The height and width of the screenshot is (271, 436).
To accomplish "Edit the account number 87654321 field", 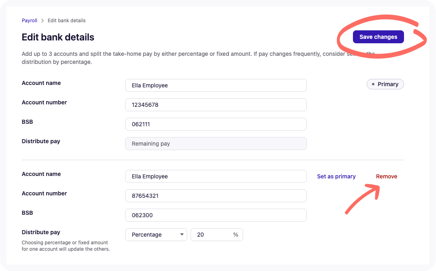I will pyautogui.click(x=216, y=196).
